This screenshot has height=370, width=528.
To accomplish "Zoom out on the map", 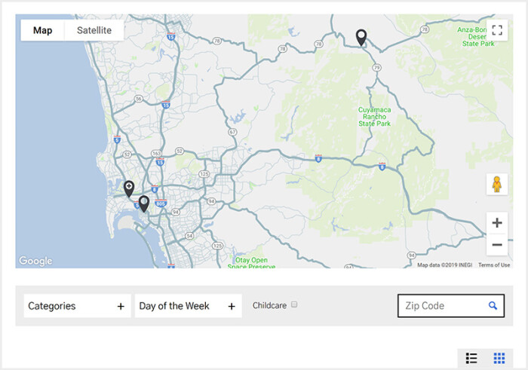I will [496, 245].
